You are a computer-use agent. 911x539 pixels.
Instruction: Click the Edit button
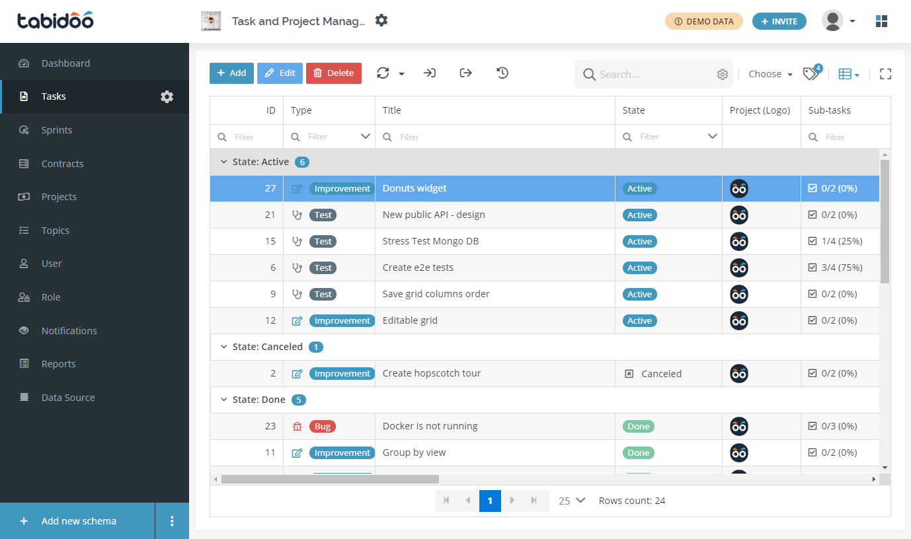280,73
